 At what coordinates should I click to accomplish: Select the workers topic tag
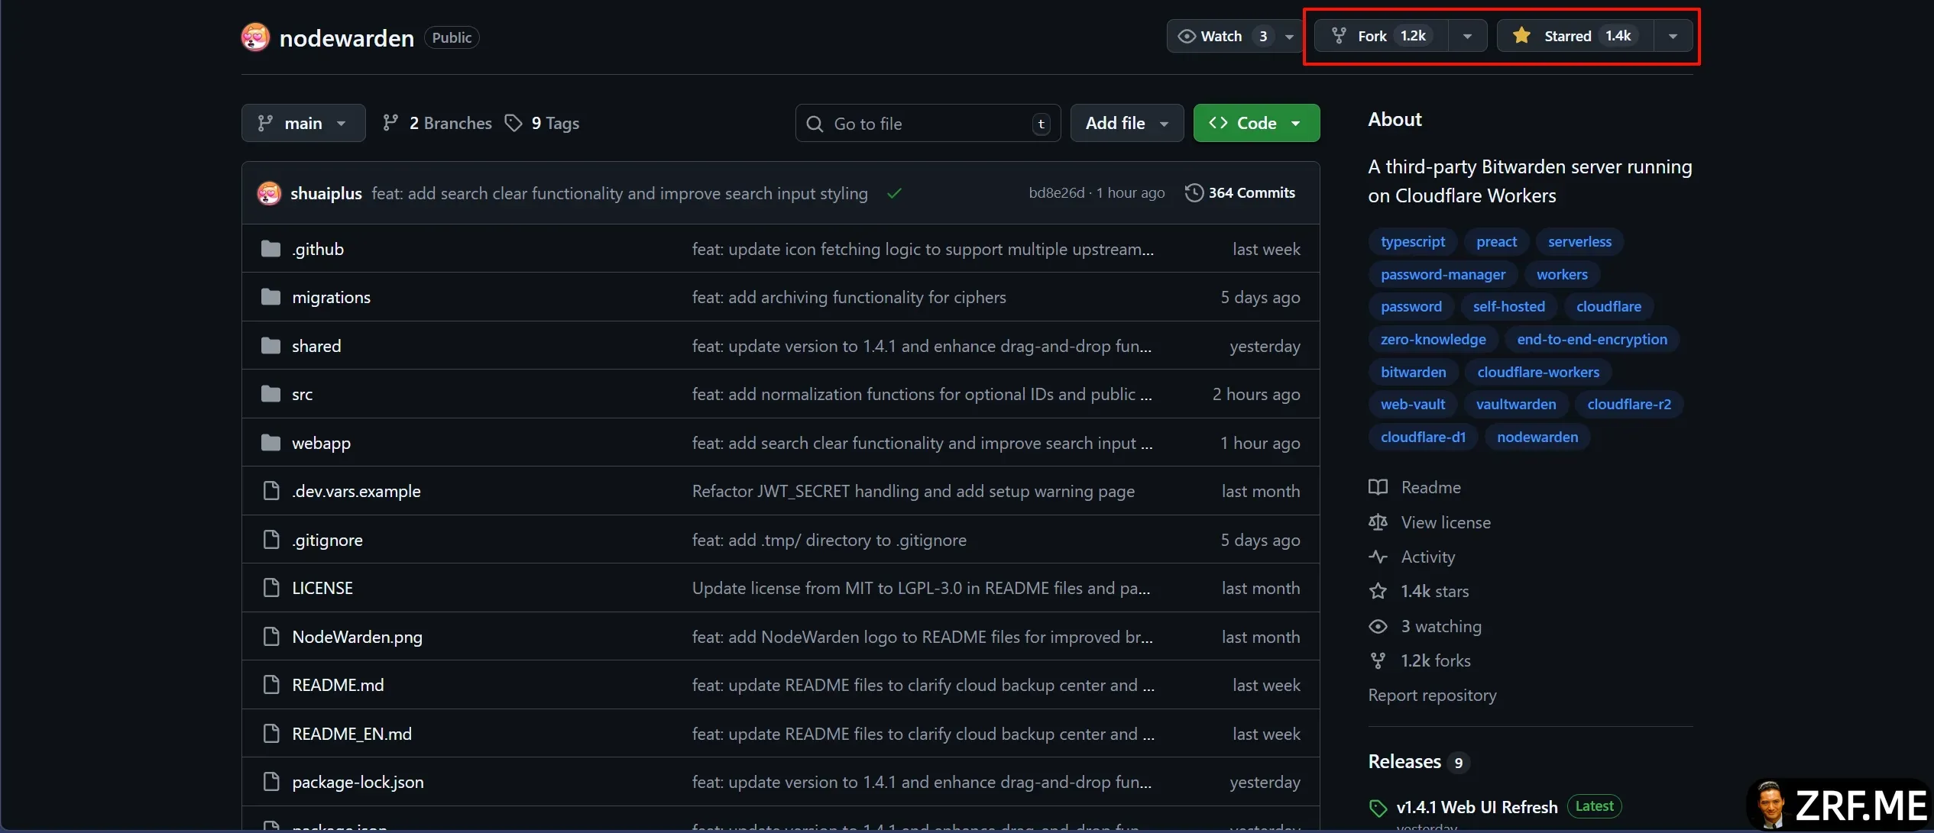[x=1562, y=274]
